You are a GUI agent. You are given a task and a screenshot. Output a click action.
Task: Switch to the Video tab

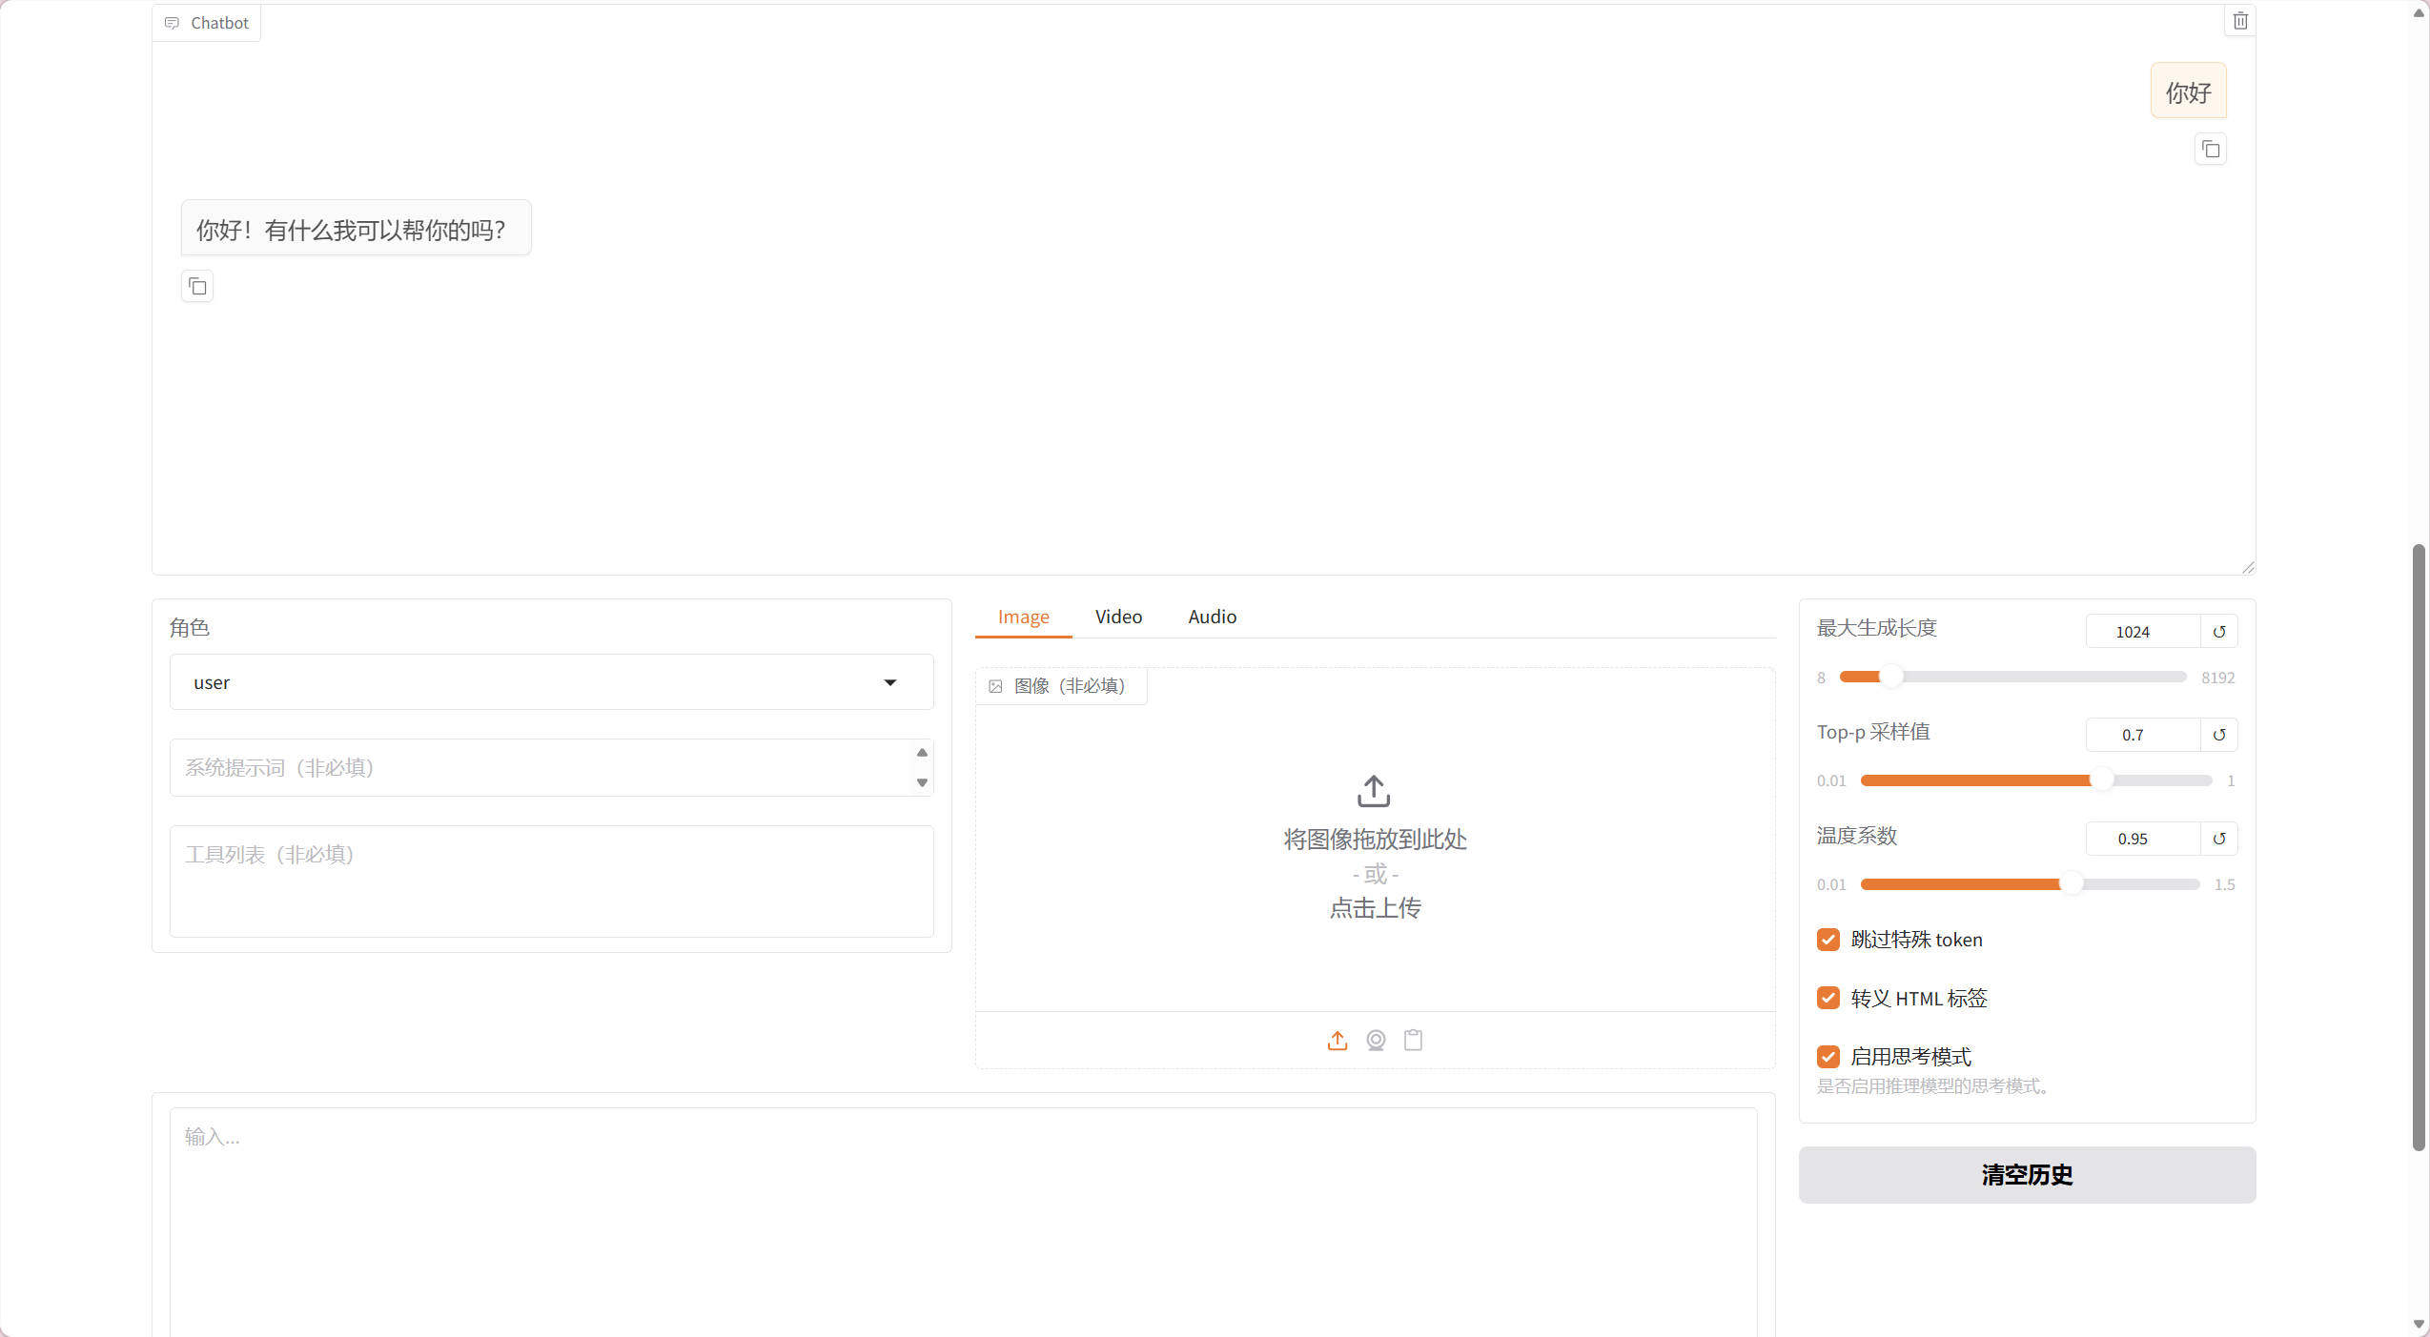(1118, 617)
